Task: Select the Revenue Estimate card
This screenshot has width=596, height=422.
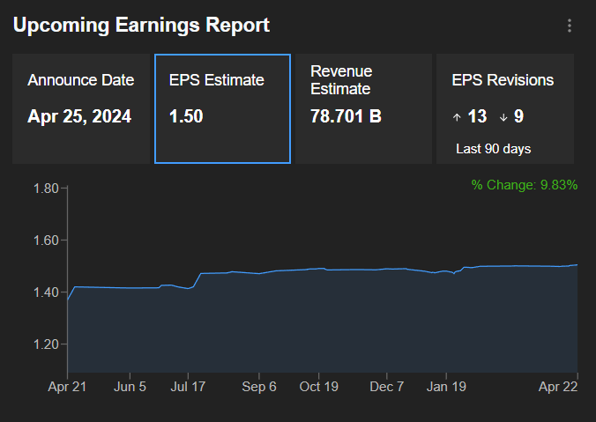Action: pyautogui.click(x=362, y=108)
